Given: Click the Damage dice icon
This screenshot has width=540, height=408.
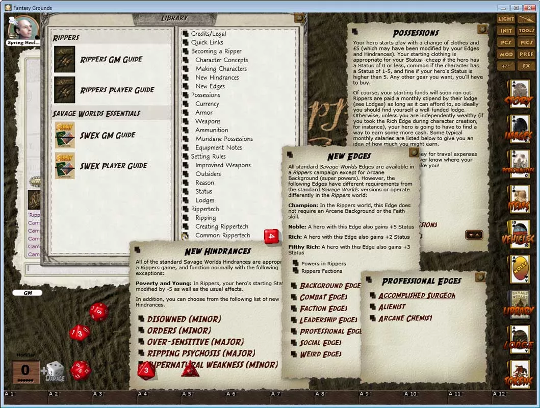Looking at the screenshot, I should pyautogui.click(x=55, y=371).
